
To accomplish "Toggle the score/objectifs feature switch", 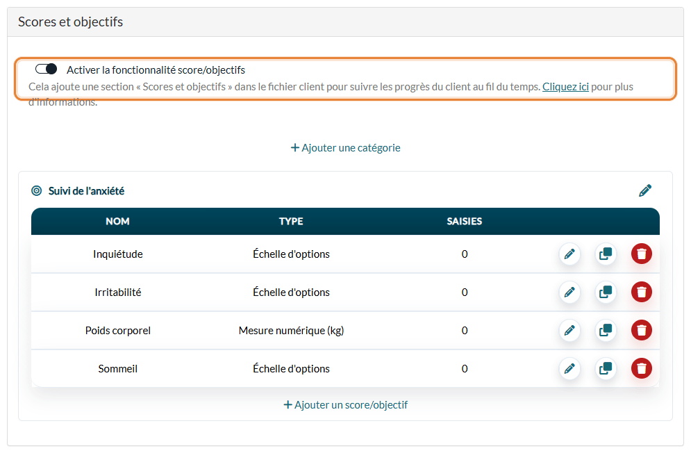I will 47,69.
